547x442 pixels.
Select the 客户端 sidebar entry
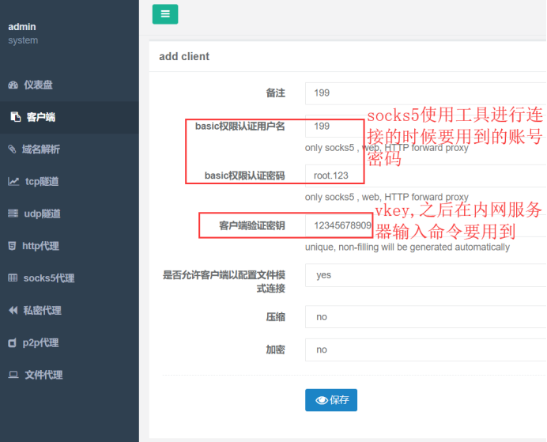tap(70, 117)
